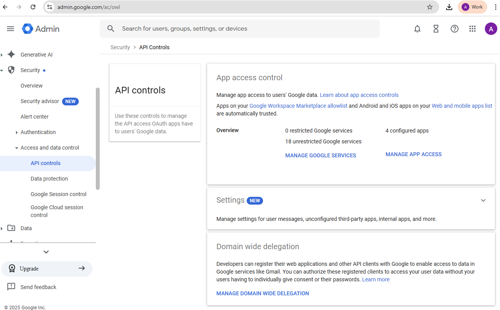Screen dimensions: 500x310
Task: Open notifications bell icon
Action: pos(417,29)
